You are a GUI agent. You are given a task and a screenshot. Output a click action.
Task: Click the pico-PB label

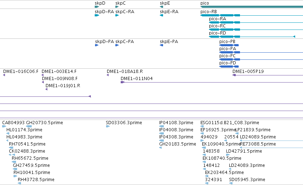[x=227, y=42]
